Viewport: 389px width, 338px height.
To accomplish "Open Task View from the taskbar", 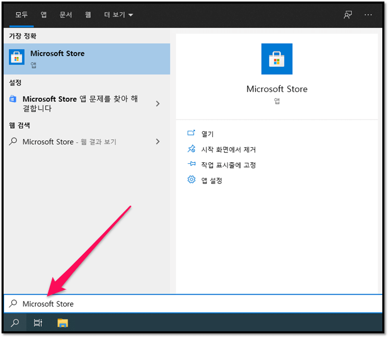I will tap(38, 323).
